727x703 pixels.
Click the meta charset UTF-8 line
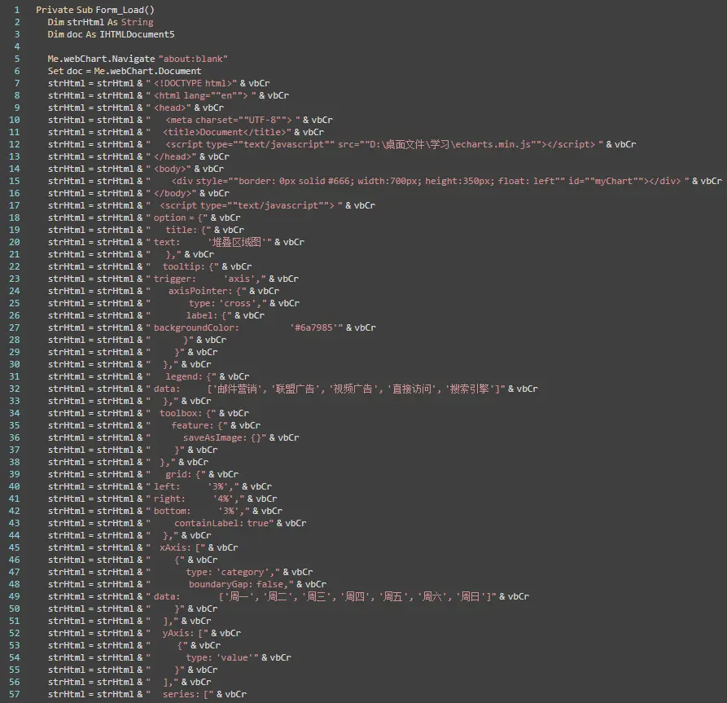[191, 120]
